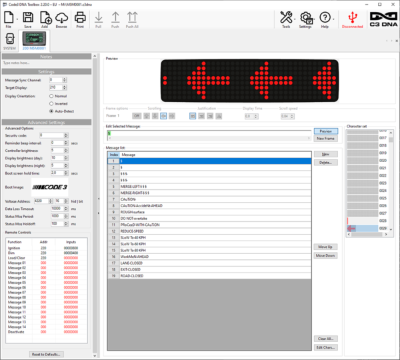The width and height of the screenshot is (400, 360).
Task: Select third justification icon
Action: click(x=210, y=116)
